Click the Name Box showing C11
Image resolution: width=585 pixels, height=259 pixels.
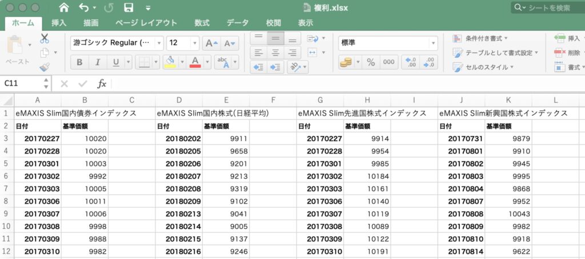tap(22, 83)
